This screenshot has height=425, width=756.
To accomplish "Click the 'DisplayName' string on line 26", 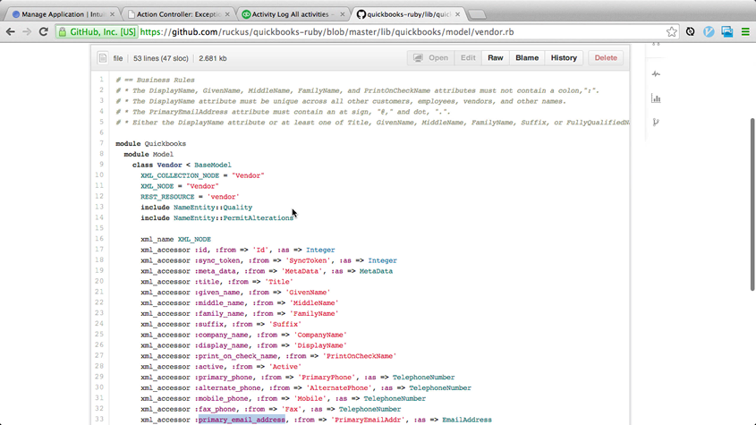I will [320, 345].
